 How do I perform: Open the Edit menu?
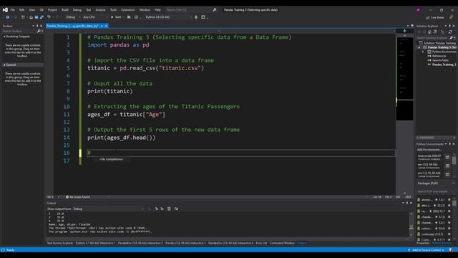[x=22, y=9]
